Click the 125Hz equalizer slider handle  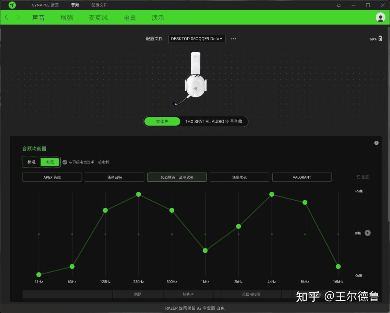105,210
